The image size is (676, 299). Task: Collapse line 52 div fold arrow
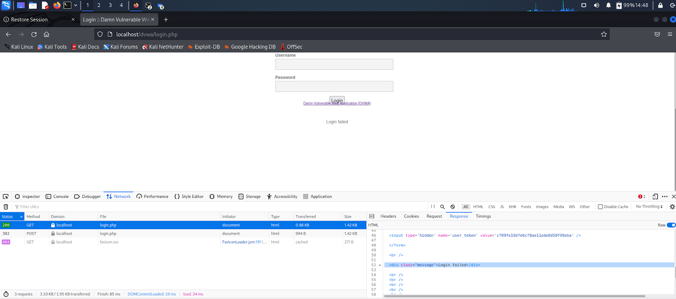(380, 265)
